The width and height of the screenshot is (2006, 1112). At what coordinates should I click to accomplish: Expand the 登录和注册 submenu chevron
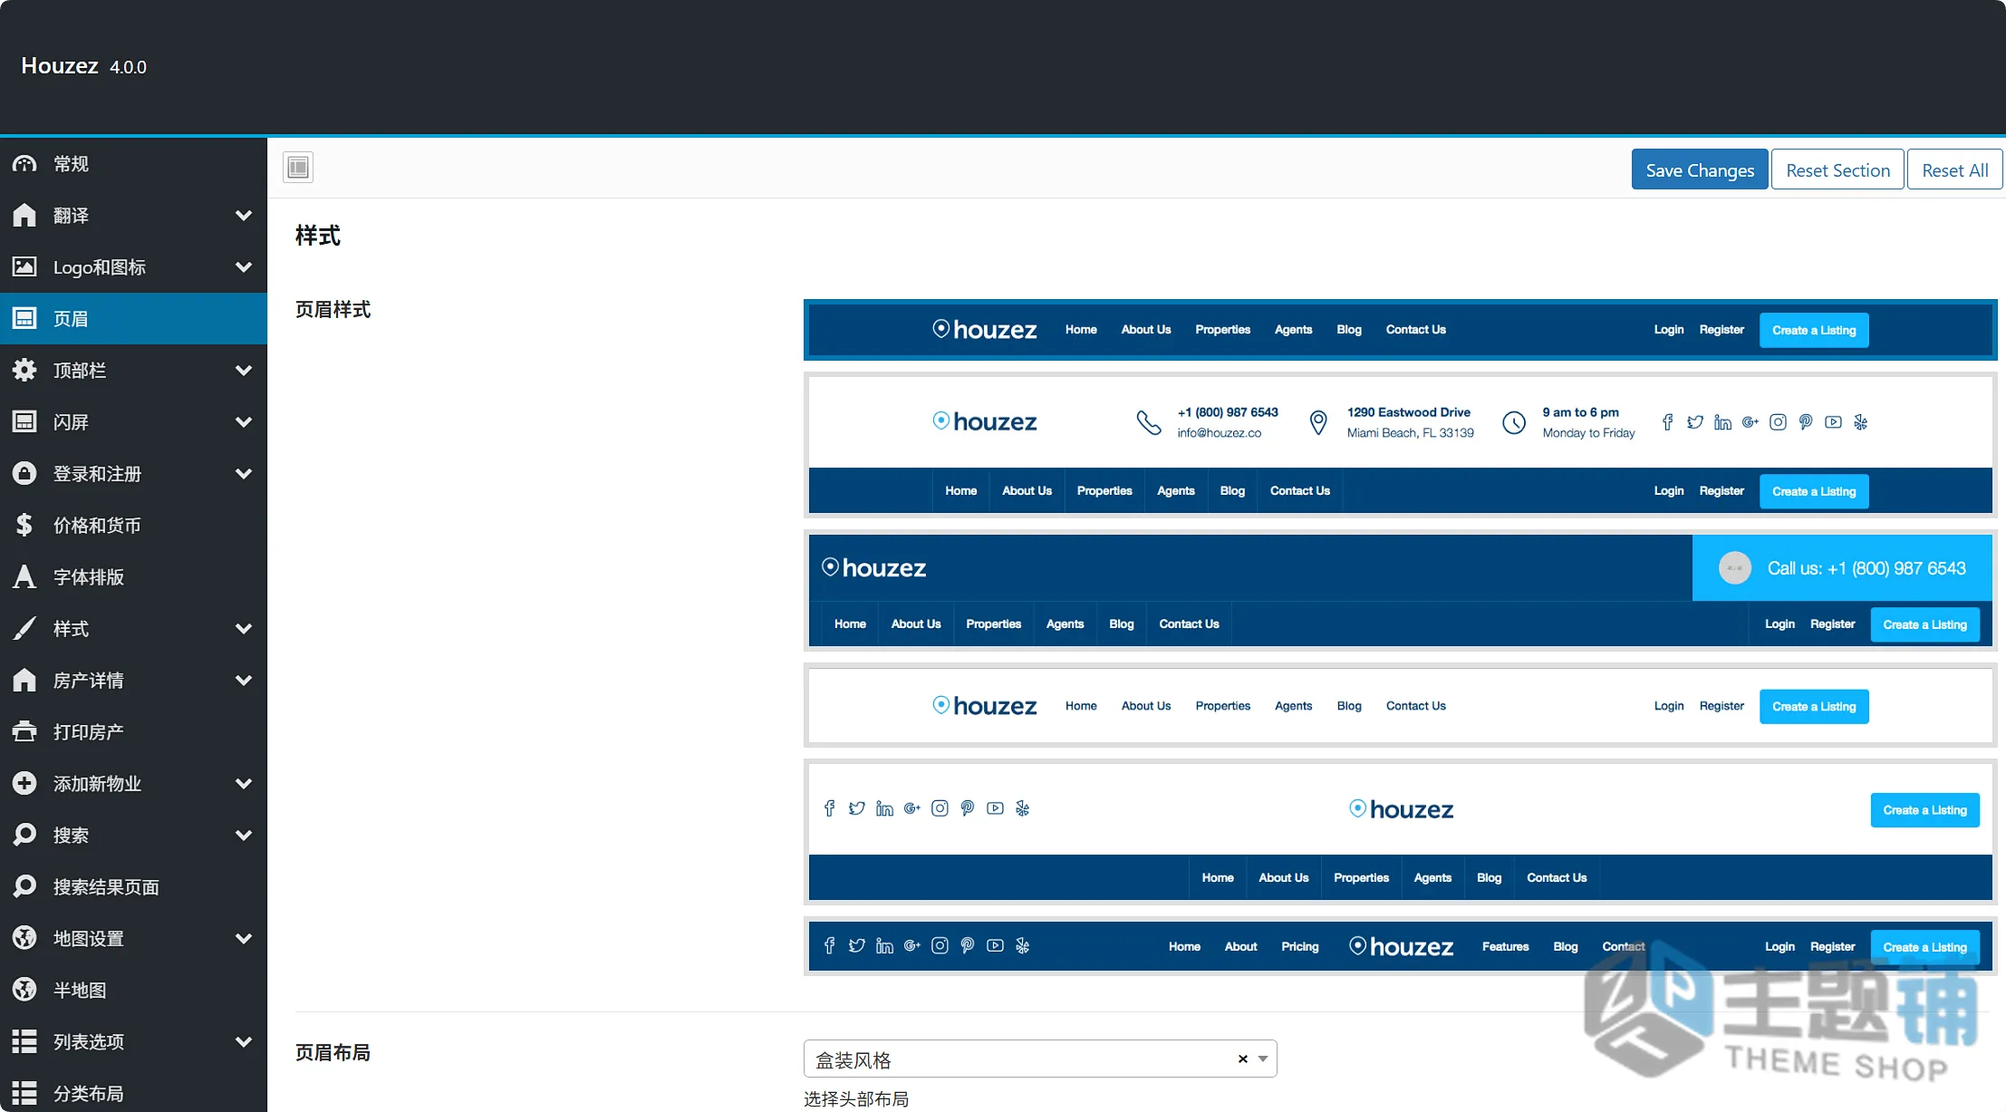(243, 474)
